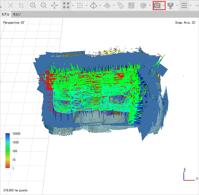
Task: Open dropdown arrow beside tripod scanner icon
Action: pyautogui.click(x=177, y=5)
